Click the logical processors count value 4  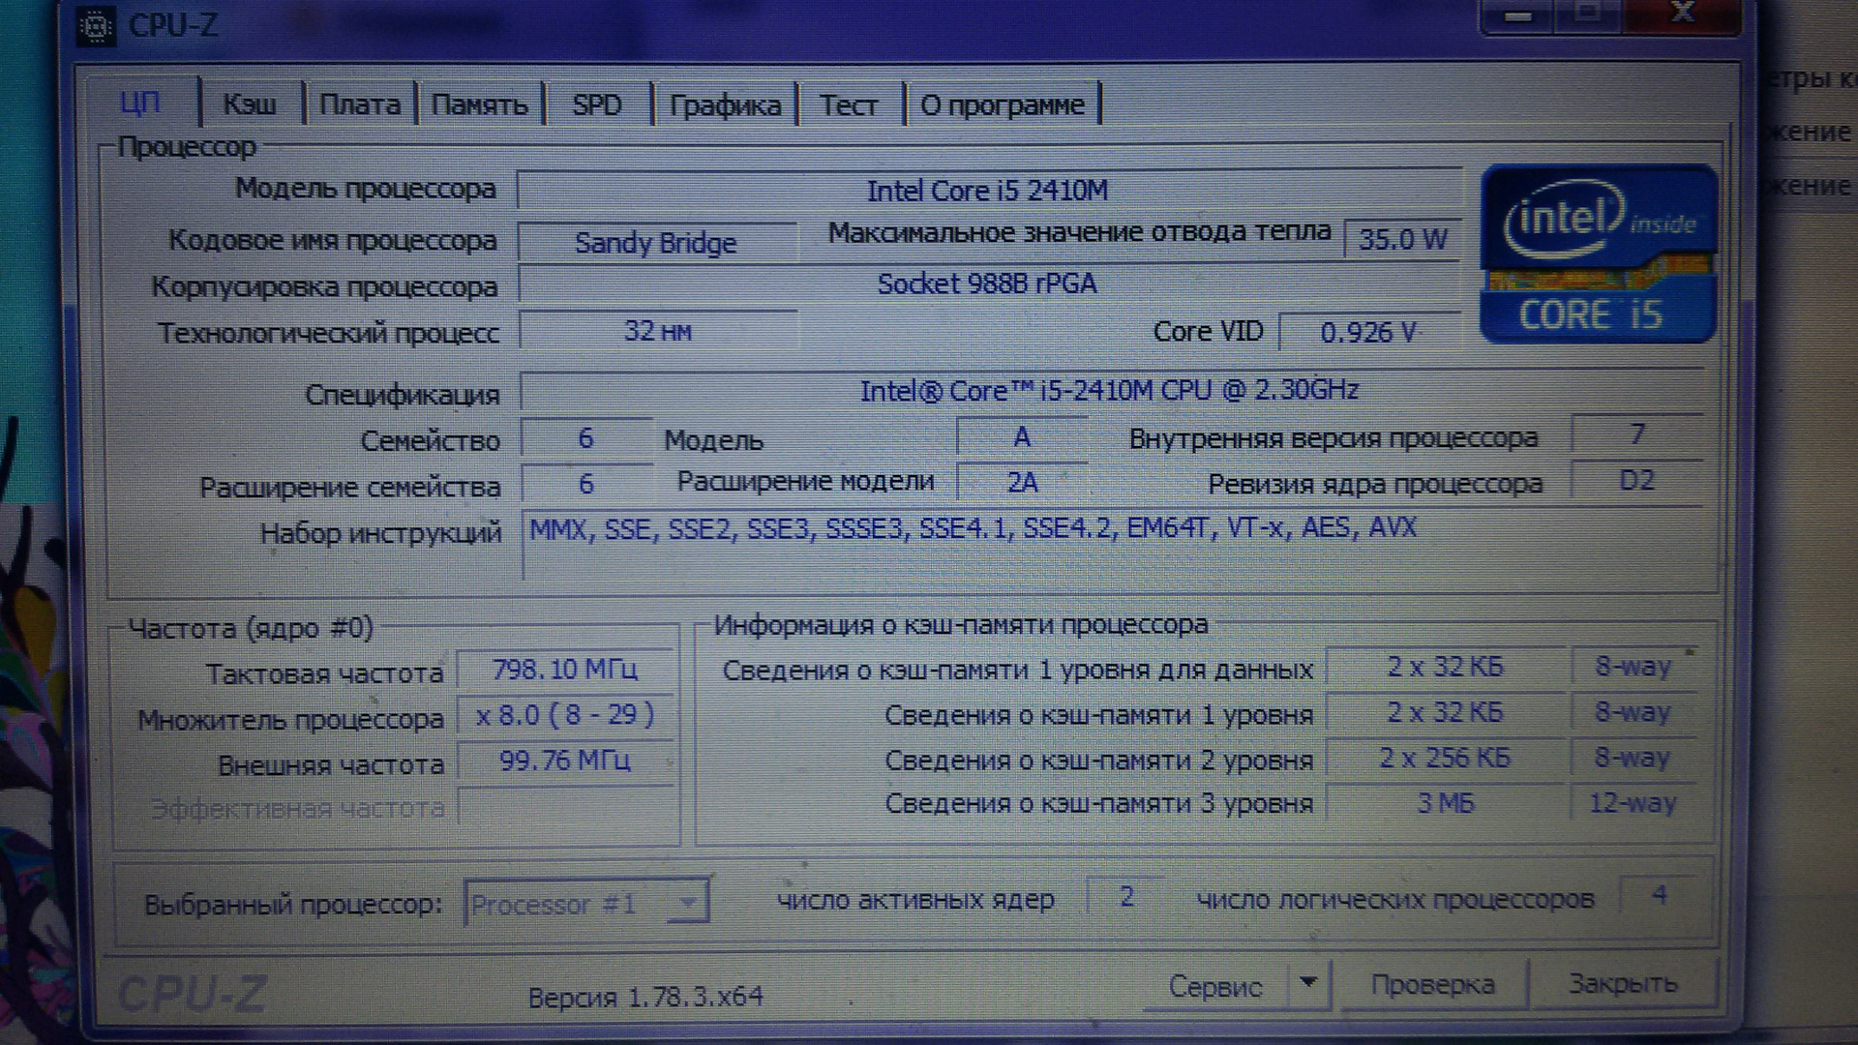coord(1659,894)
